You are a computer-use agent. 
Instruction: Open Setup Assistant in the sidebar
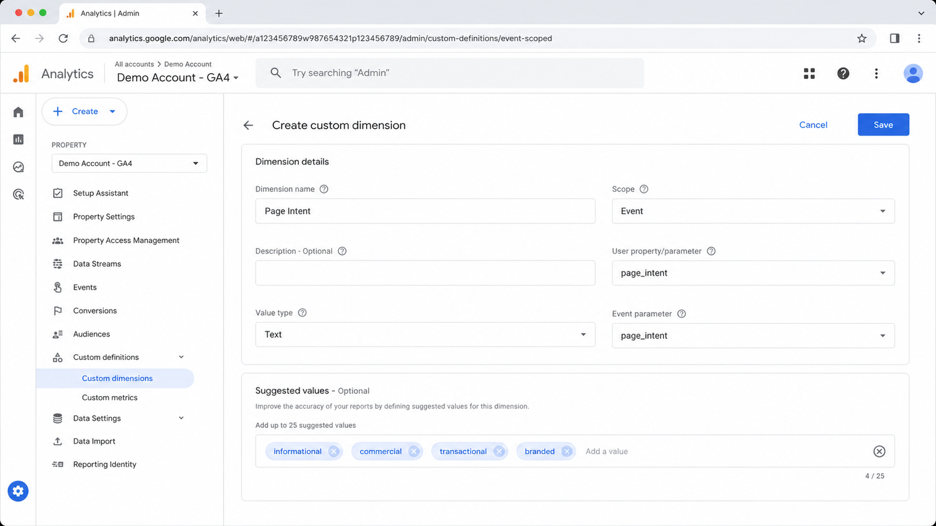click(101, 193)
